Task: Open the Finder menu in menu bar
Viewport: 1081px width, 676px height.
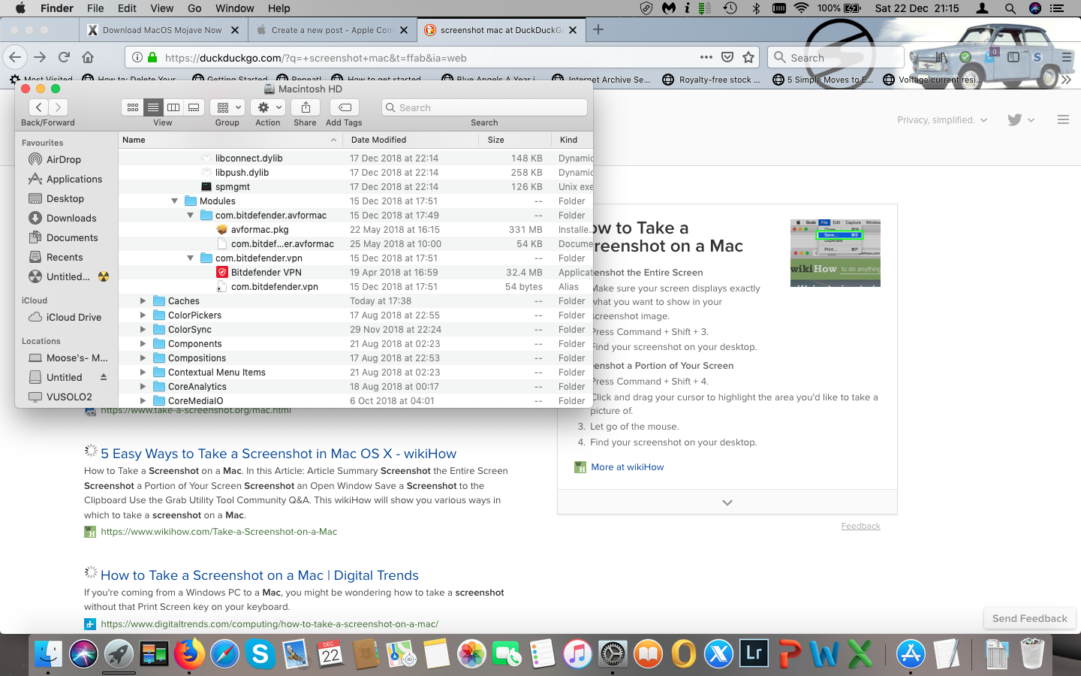Action: coord(57,8)
